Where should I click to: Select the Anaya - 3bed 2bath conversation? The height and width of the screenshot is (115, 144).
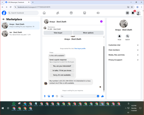tap(20, 25)
